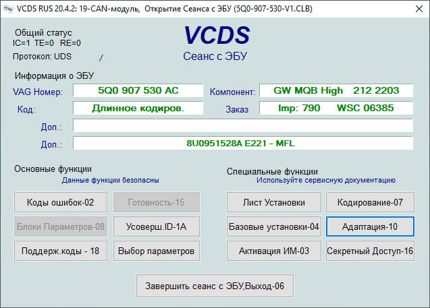Click Поддерж.коды - 18 button

(61, 251)
